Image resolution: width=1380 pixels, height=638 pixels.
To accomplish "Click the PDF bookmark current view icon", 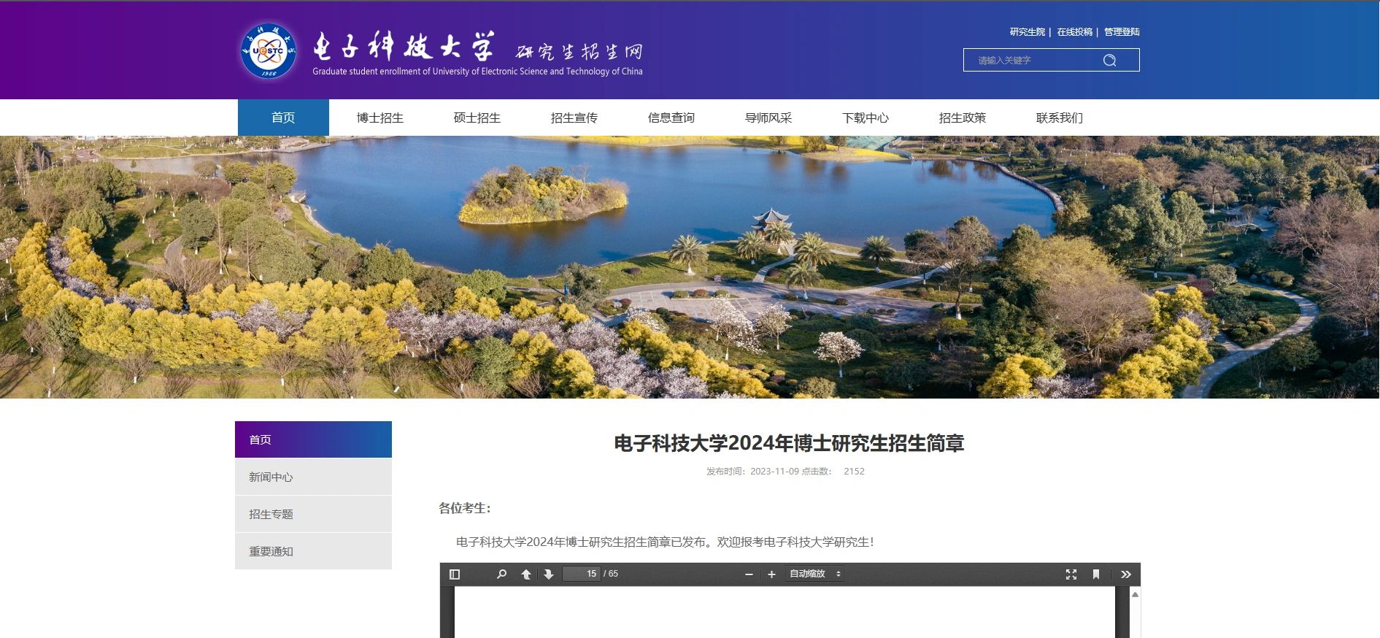I will 1096,574.
